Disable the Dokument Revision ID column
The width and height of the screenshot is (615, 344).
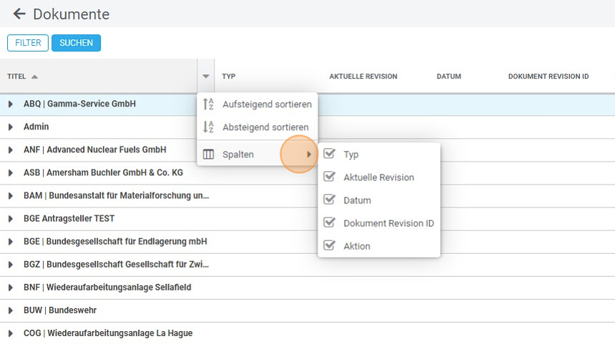coord(330,223)
